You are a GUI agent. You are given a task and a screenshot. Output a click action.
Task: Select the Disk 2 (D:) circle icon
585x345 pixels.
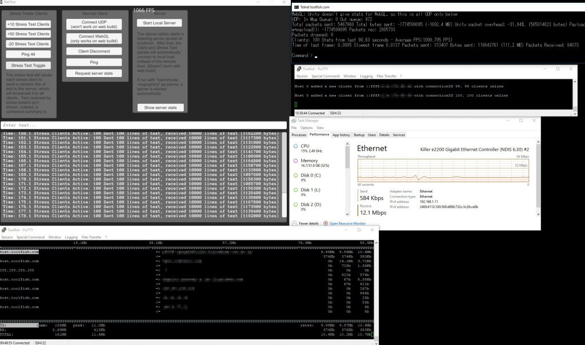coord(295,204)
